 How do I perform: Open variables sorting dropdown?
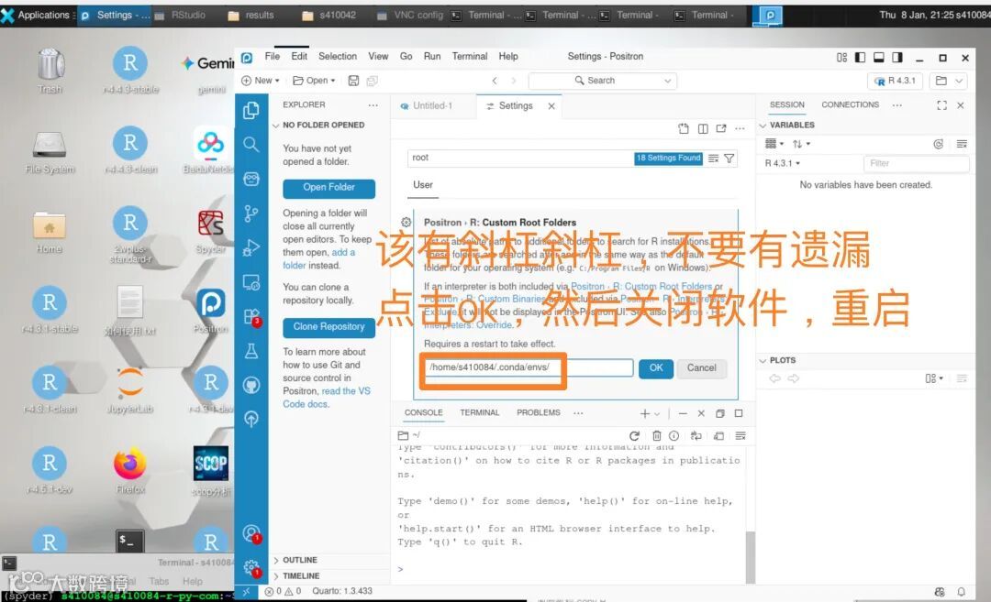[x=801, y=144]
